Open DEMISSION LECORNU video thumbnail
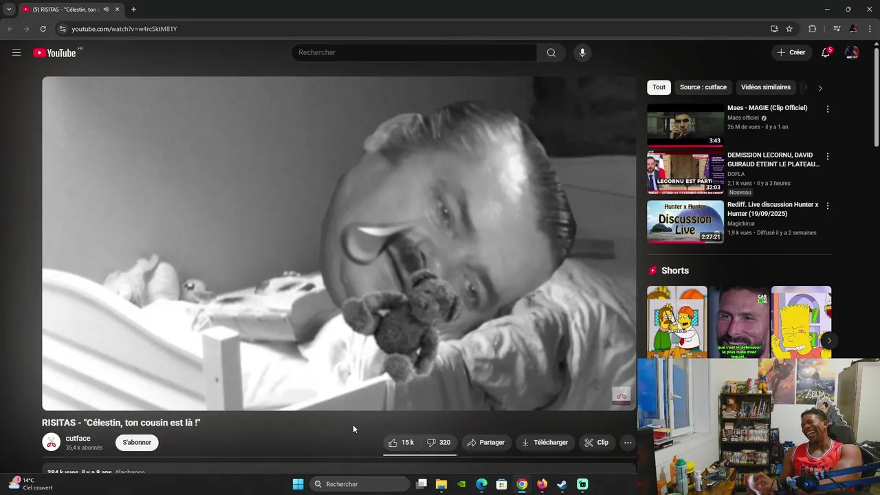The image size is (880, 495). point(685,173)
